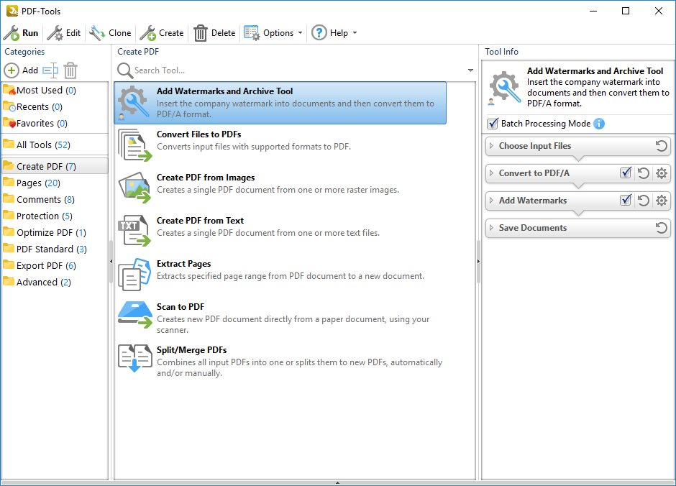Image resolution: width=676 pixels, height=486 pixels.
Task: Open Convert to PDF/A settings gear
Action: 662,173
